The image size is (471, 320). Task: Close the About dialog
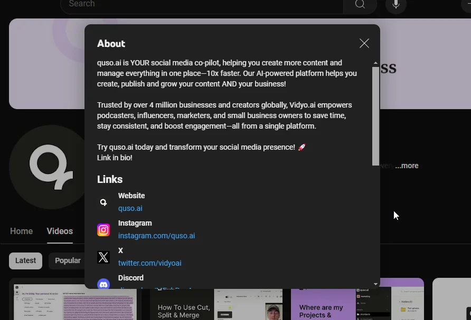364,43
